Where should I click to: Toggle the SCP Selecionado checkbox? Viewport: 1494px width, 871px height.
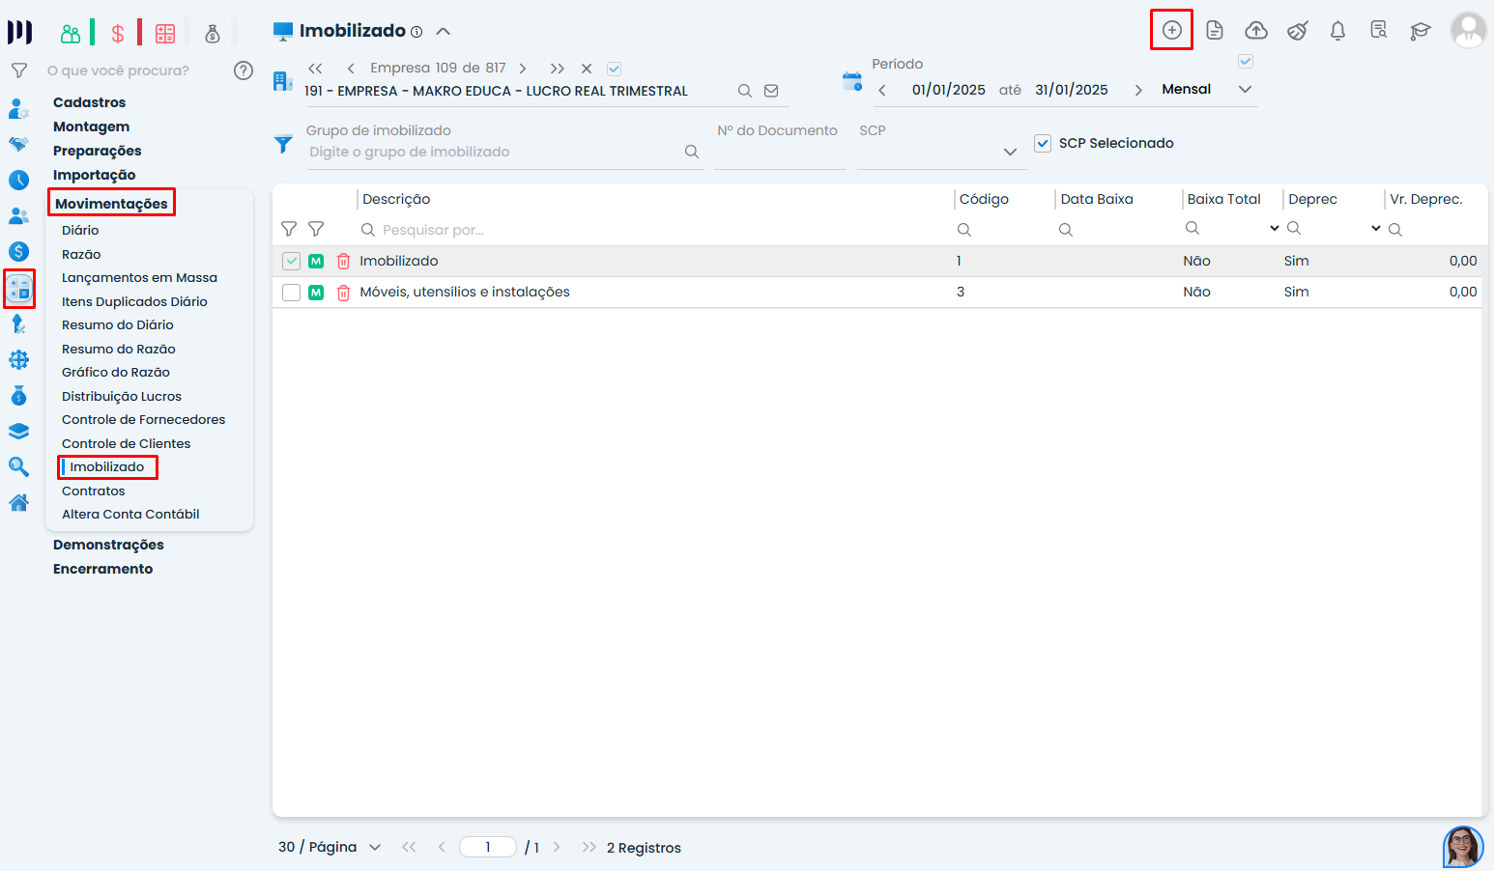(1043, 143)
